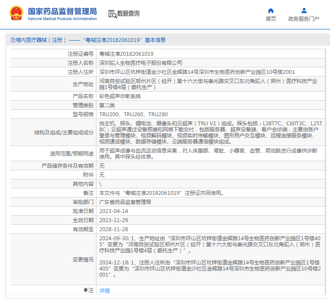
Task: Click the backslash value in 其他内容 row
Action: tap(100, 184)
